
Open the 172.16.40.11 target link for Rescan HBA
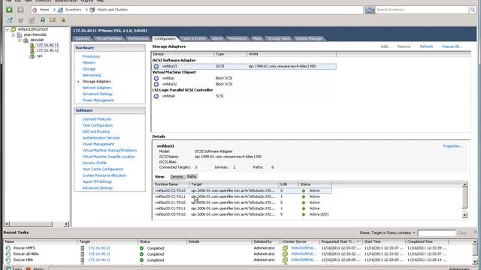[x=99, y=260]
